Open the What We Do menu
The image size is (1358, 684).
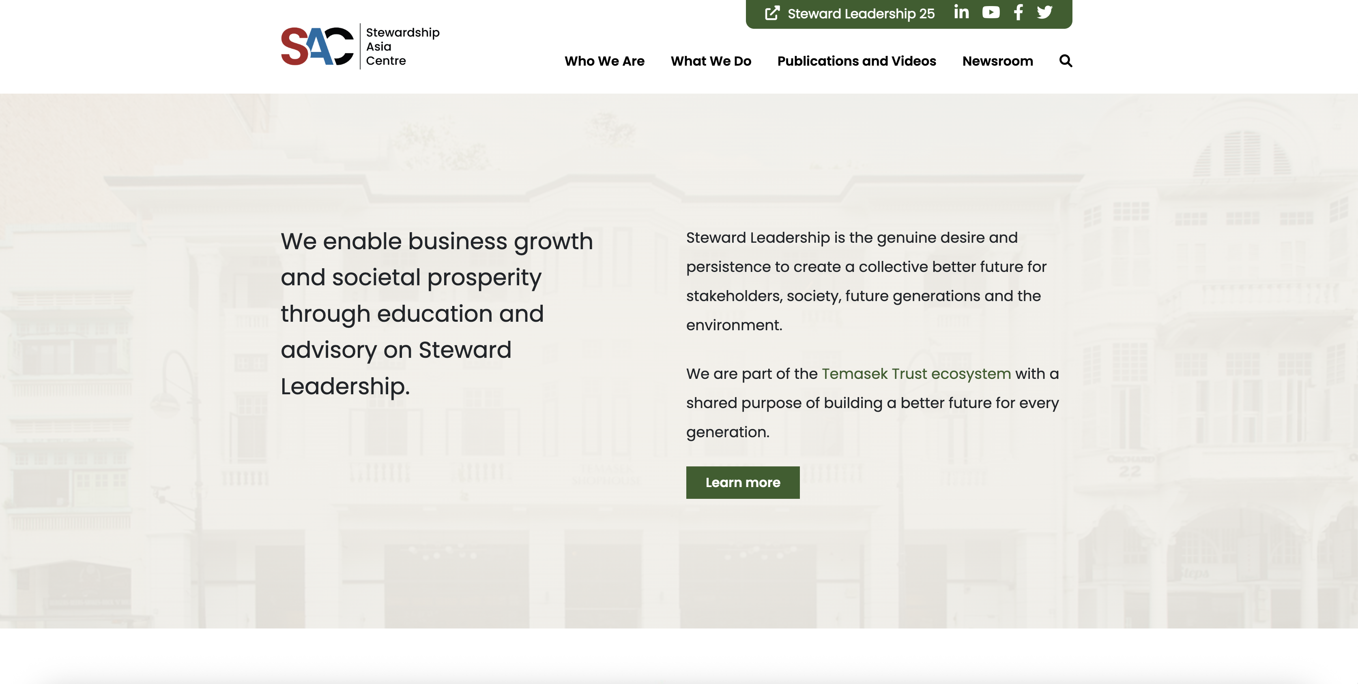point(711,61)
